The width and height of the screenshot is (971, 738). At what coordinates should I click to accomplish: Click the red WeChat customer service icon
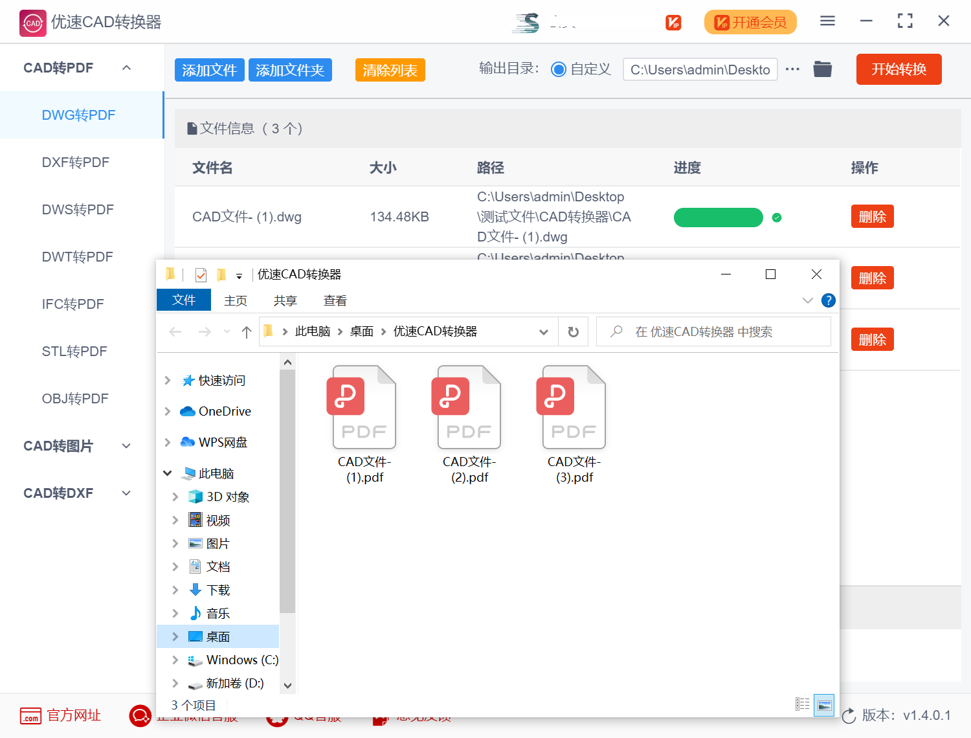[x=140, y=715]
